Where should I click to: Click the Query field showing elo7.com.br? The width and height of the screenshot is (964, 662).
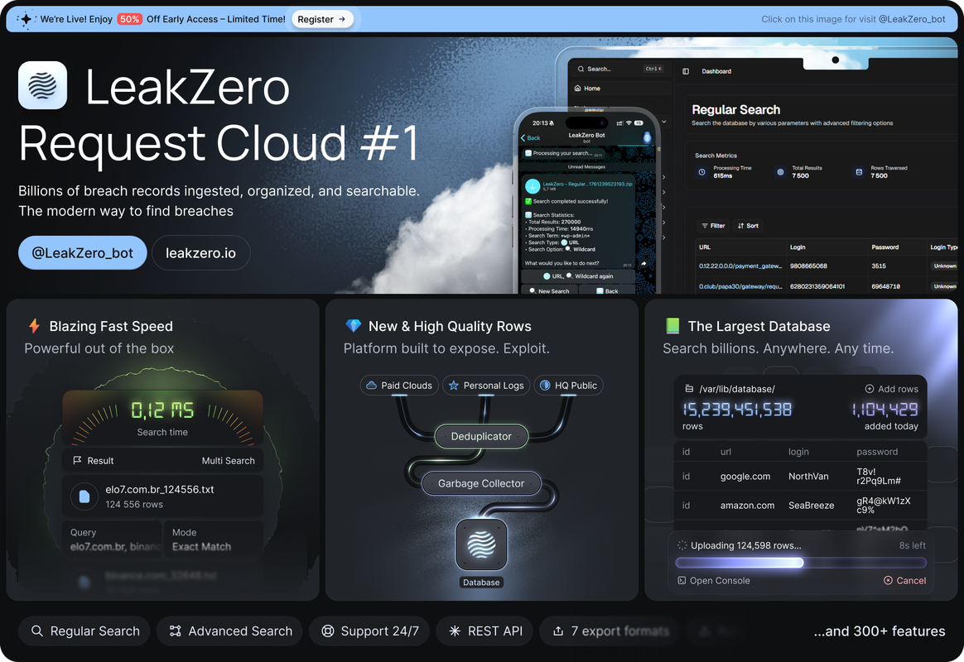(x=111, y=540)
